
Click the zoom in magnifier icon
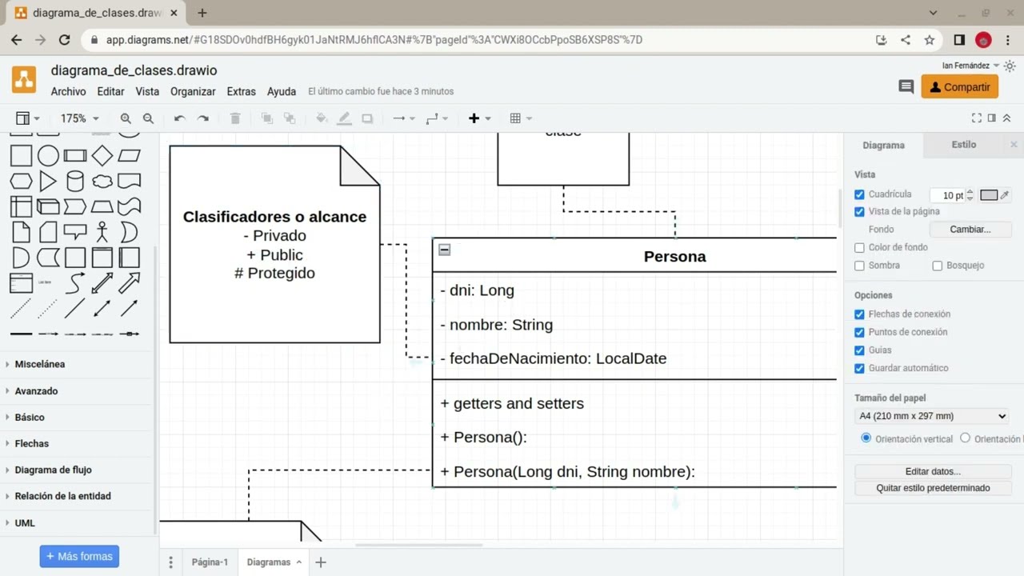click(126, 118)
